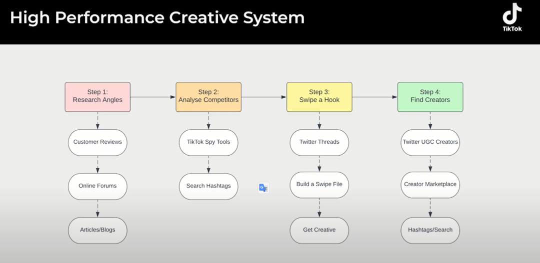Click the Twitter Threads node
This screenshot has height=263, width=540.
[x=319, y=142]
